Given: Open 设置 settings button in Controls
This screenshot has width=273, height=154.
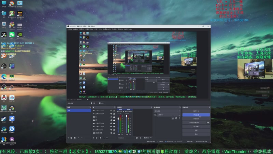Looking at the screenshot, I should tap(196, 130).
